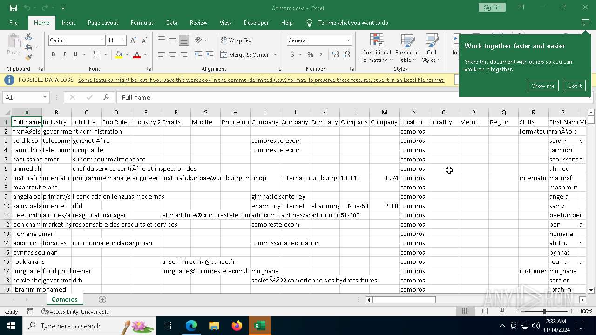Screen dimensions: 596x335
Task: Switch to Page Break Preview in status bar
Action: (x=502, y=311)
